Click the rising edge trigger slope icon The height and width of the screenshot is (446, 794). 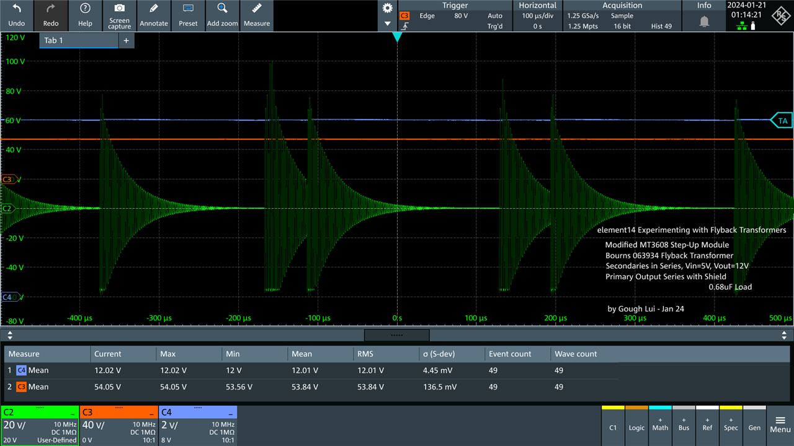click(404, 27)
